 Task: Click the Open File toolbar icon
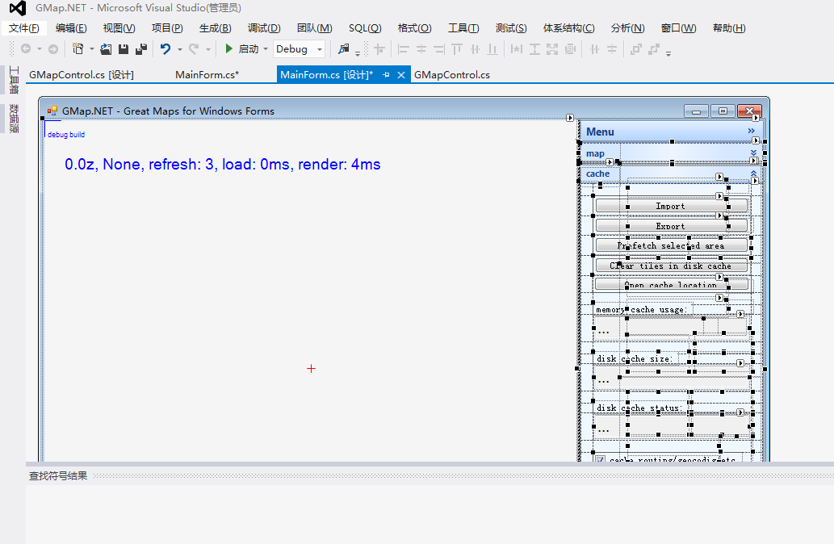106,49
